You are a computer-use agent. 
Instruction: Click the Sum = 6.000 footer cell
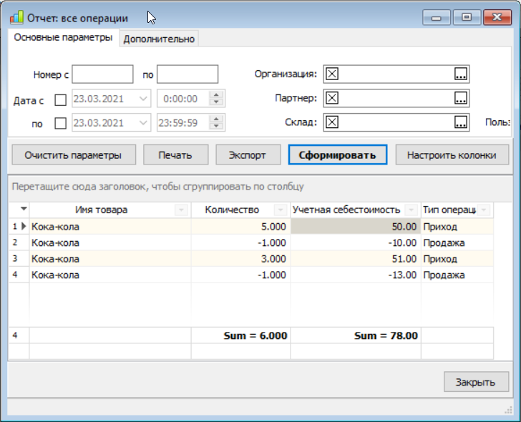point(241,335)
